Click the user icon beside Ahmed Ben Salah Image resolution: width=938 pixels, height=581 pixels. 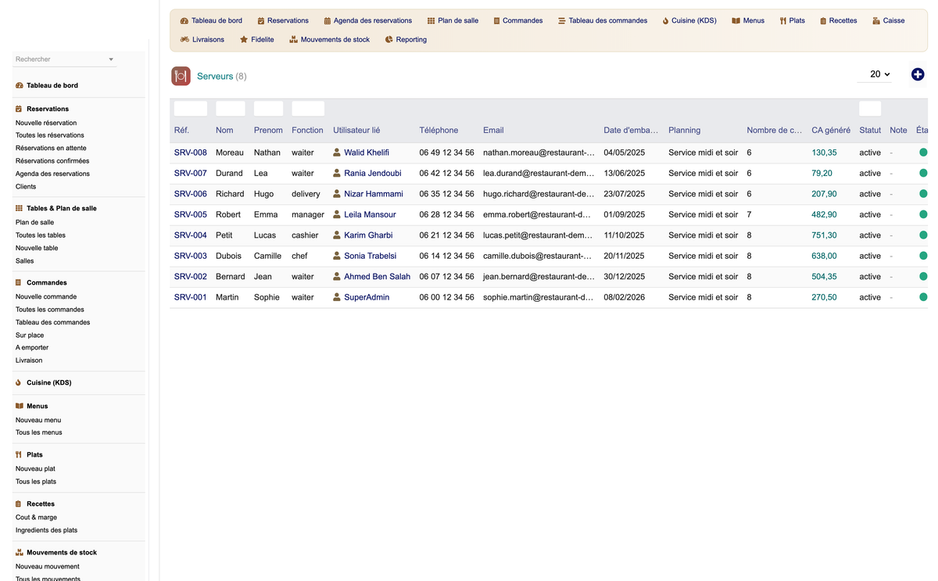[x=337, y=277]
